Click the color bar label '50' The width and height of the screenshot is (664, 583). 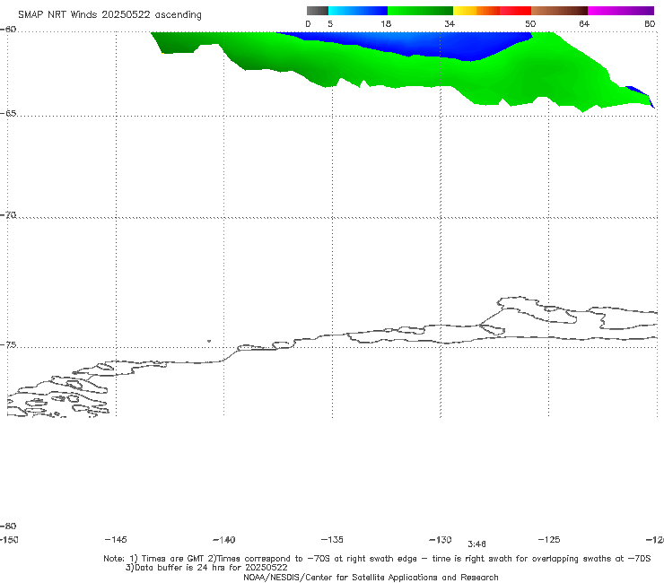pos(530,23)
